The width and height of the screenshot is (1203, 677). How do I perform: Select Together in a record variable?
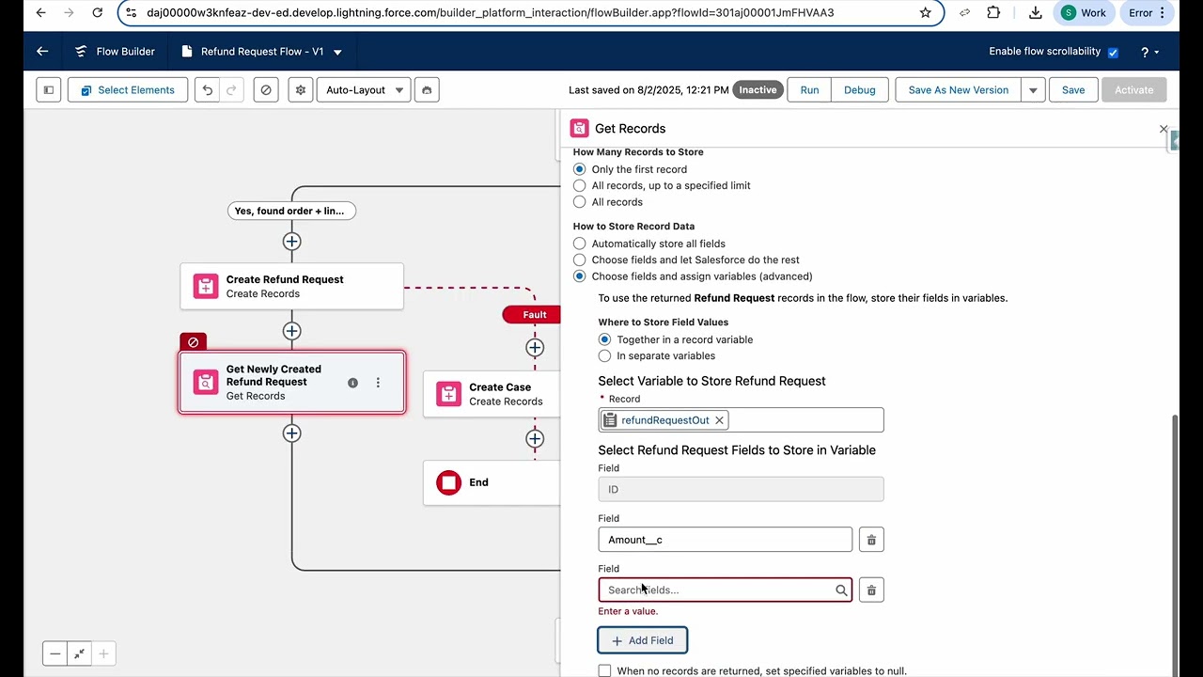(604, 339)
